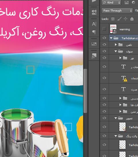Hide Tarhdo layer inside تصویر group

pyautogui.click(x=104, y=127)
